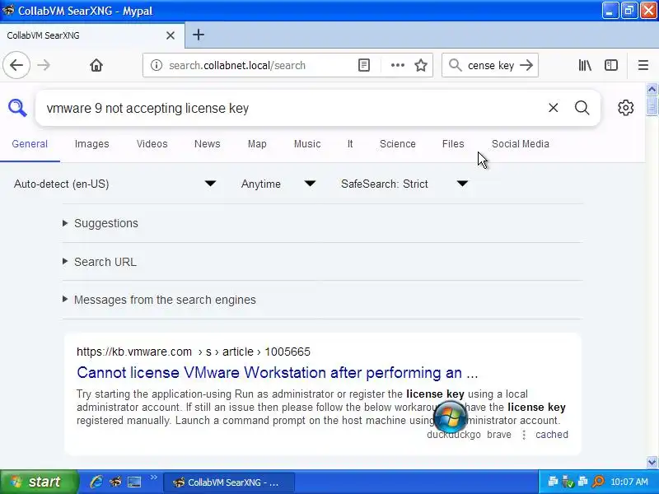Click the orange magnifier tray icon

tap(598, 482)
